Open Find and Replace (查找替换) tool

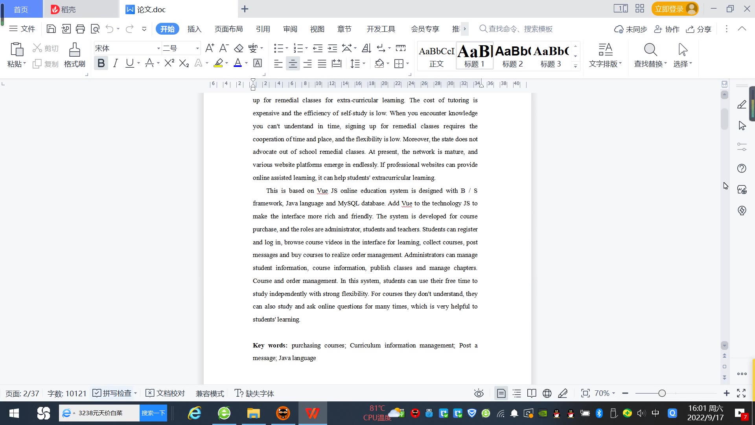coord(650,55)
